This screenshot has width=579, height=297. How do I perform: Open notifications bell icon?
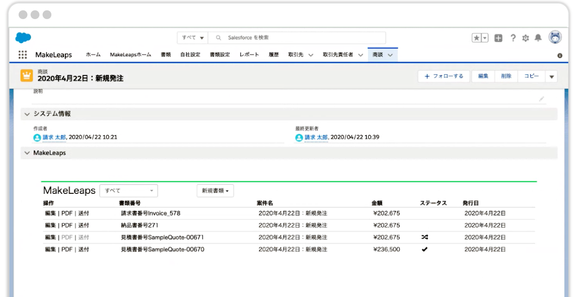click(538, 38)
